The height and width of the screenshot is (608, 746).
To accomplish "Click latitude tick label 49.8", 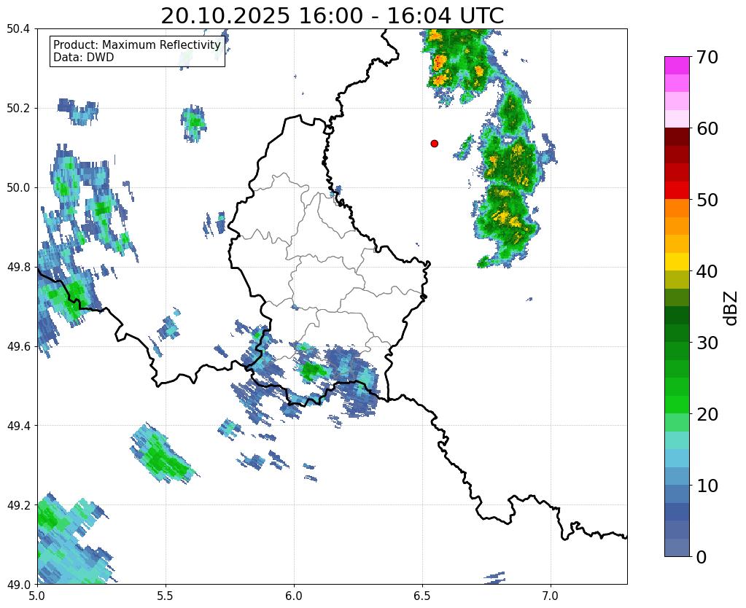I will point(18,268).
